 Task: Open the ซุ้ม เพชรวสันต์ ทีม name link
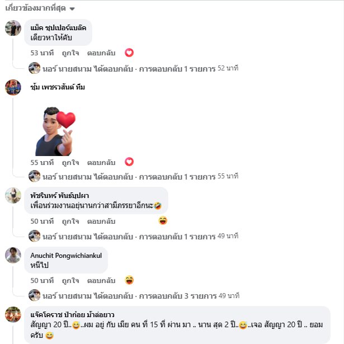[x=58, y=87]
